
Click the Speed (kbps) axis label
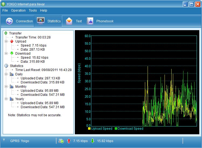(79, 73)
